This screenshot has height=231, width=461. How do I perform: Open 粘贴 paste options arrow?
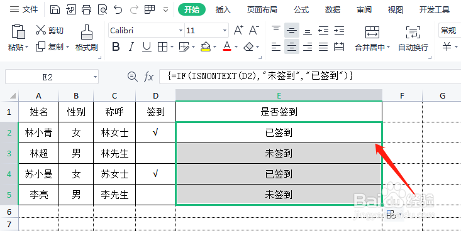(27, 47)
